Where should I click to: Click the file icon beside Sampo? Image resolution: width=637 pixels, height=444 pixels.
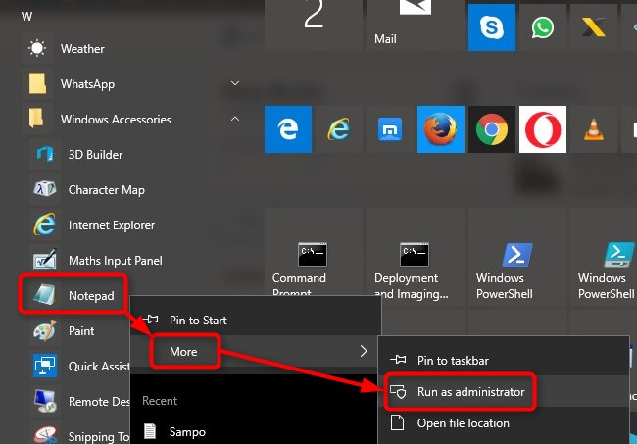coord(150,431)
